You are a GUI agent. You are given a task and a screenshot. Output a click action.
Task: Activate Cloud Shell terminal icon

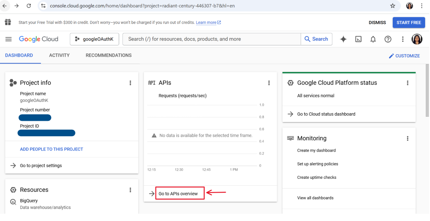[358, 39]
